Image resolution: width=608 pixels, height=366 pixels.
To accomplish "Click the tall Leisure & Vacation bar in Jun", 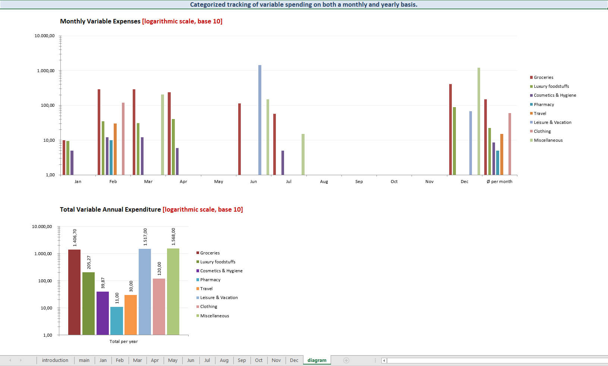I will (x=260, y=119).
